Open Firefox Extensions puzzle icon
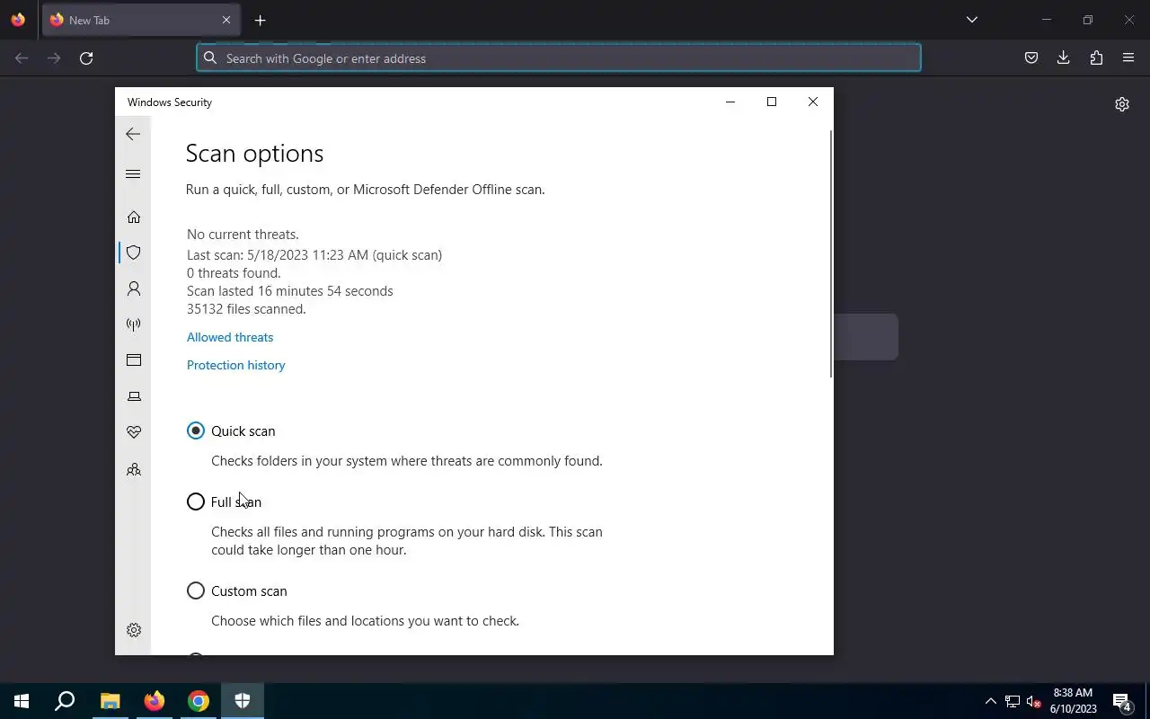1150x719 pixels. (1096, 58)
